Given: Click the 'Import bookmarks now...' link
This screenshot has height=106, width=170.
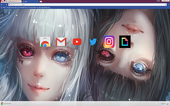Looking at the screenshot, I should coord(44,7).
